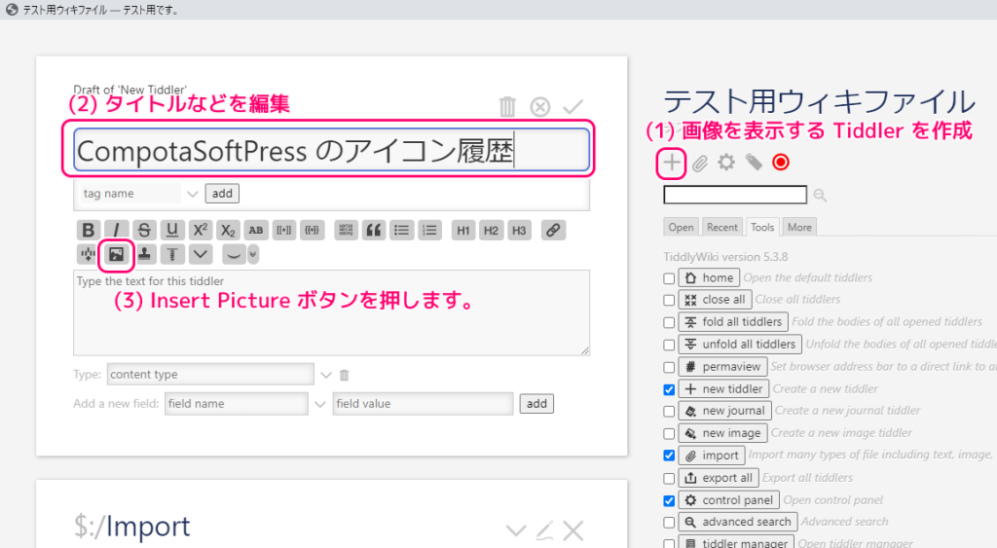Viewport: 997px width, 548px height.
Task: Uncheck the import checkbox
Action: (669, 456)
